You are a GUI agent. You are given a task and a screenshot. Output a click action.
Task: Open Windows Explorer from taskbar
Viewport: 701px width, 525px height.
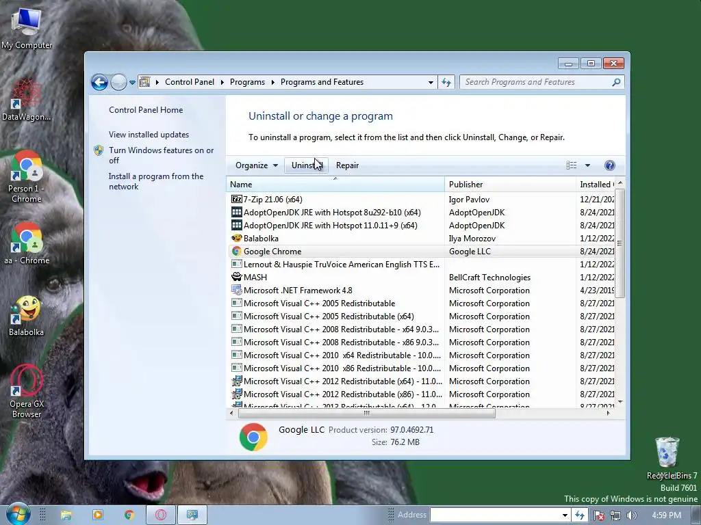point(66,515)
